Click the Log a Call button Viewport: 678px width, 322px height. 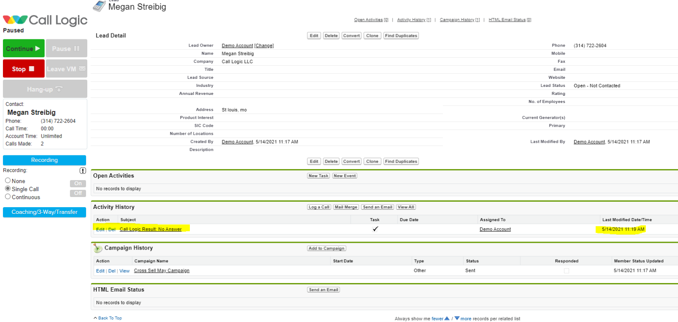(319, 207)
